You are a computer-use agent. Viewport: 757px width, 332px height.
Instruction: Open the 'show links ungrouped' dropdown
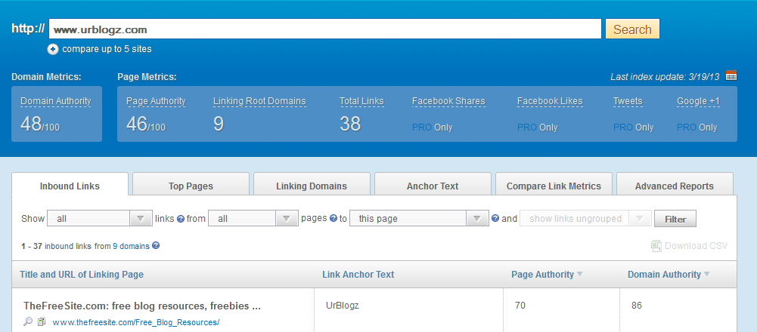(x=585, y=218)
